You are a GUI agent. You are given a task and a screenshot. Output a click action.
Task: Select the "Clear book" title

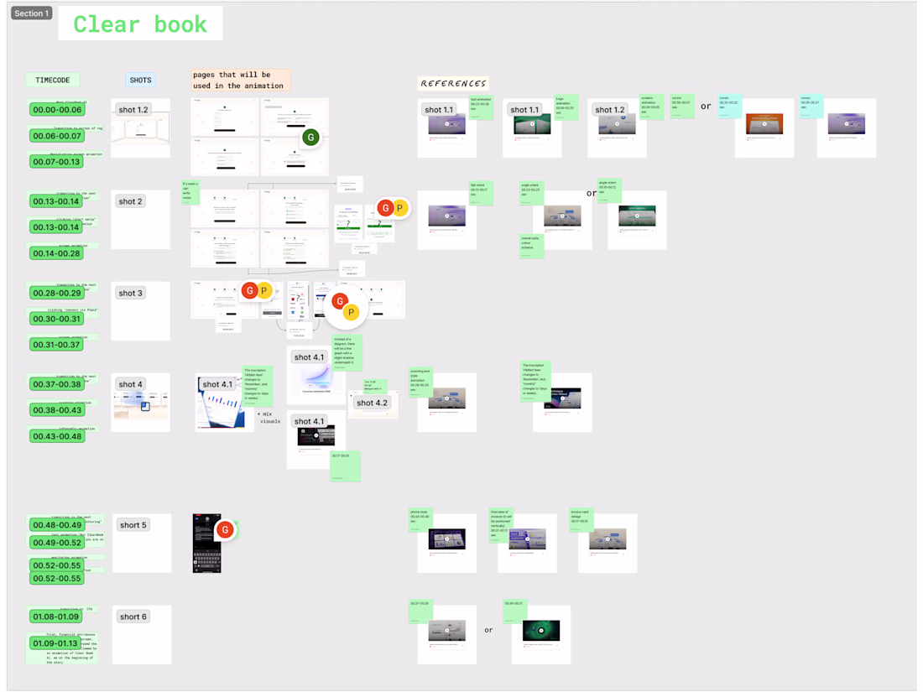coord(140,24)
